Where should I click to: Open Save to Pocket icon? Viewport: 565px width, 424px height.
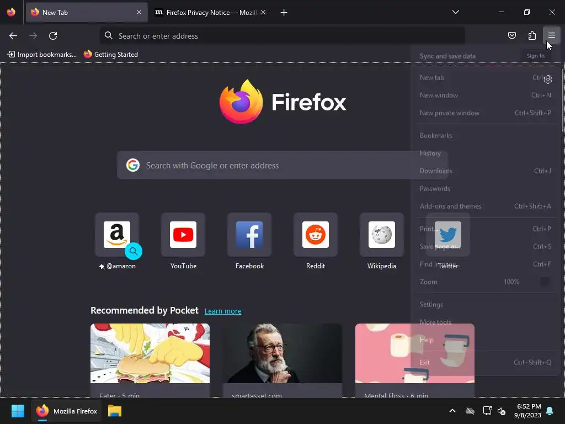tap(511, 35)
